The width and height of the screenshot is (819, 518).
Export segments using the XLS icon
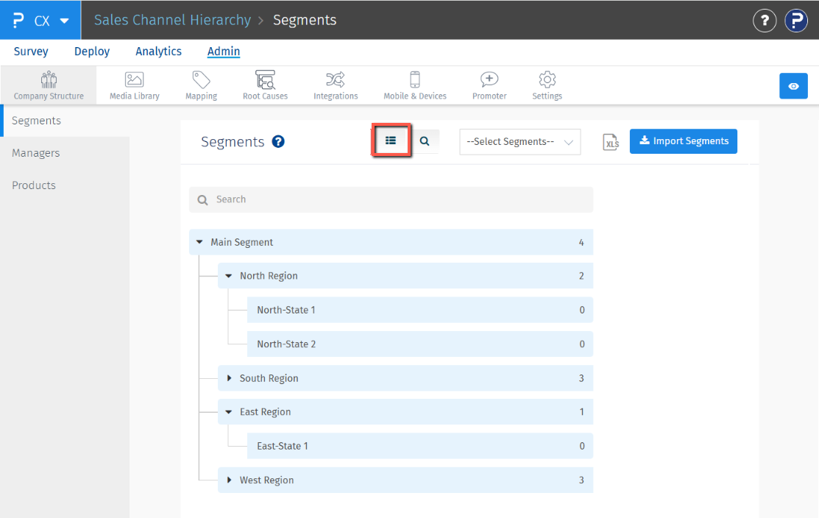(611, 142)
